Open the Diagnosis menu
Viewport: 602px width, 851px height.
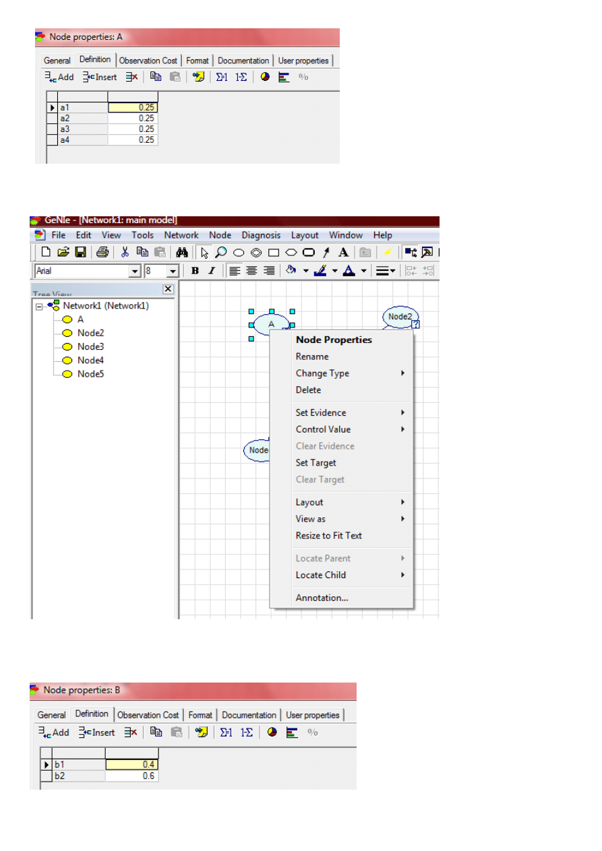(260, 235)
